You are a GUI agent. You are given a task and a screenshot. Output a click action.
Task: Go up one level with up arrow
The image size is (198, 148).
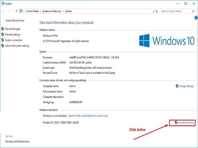(x=16, y=11)
